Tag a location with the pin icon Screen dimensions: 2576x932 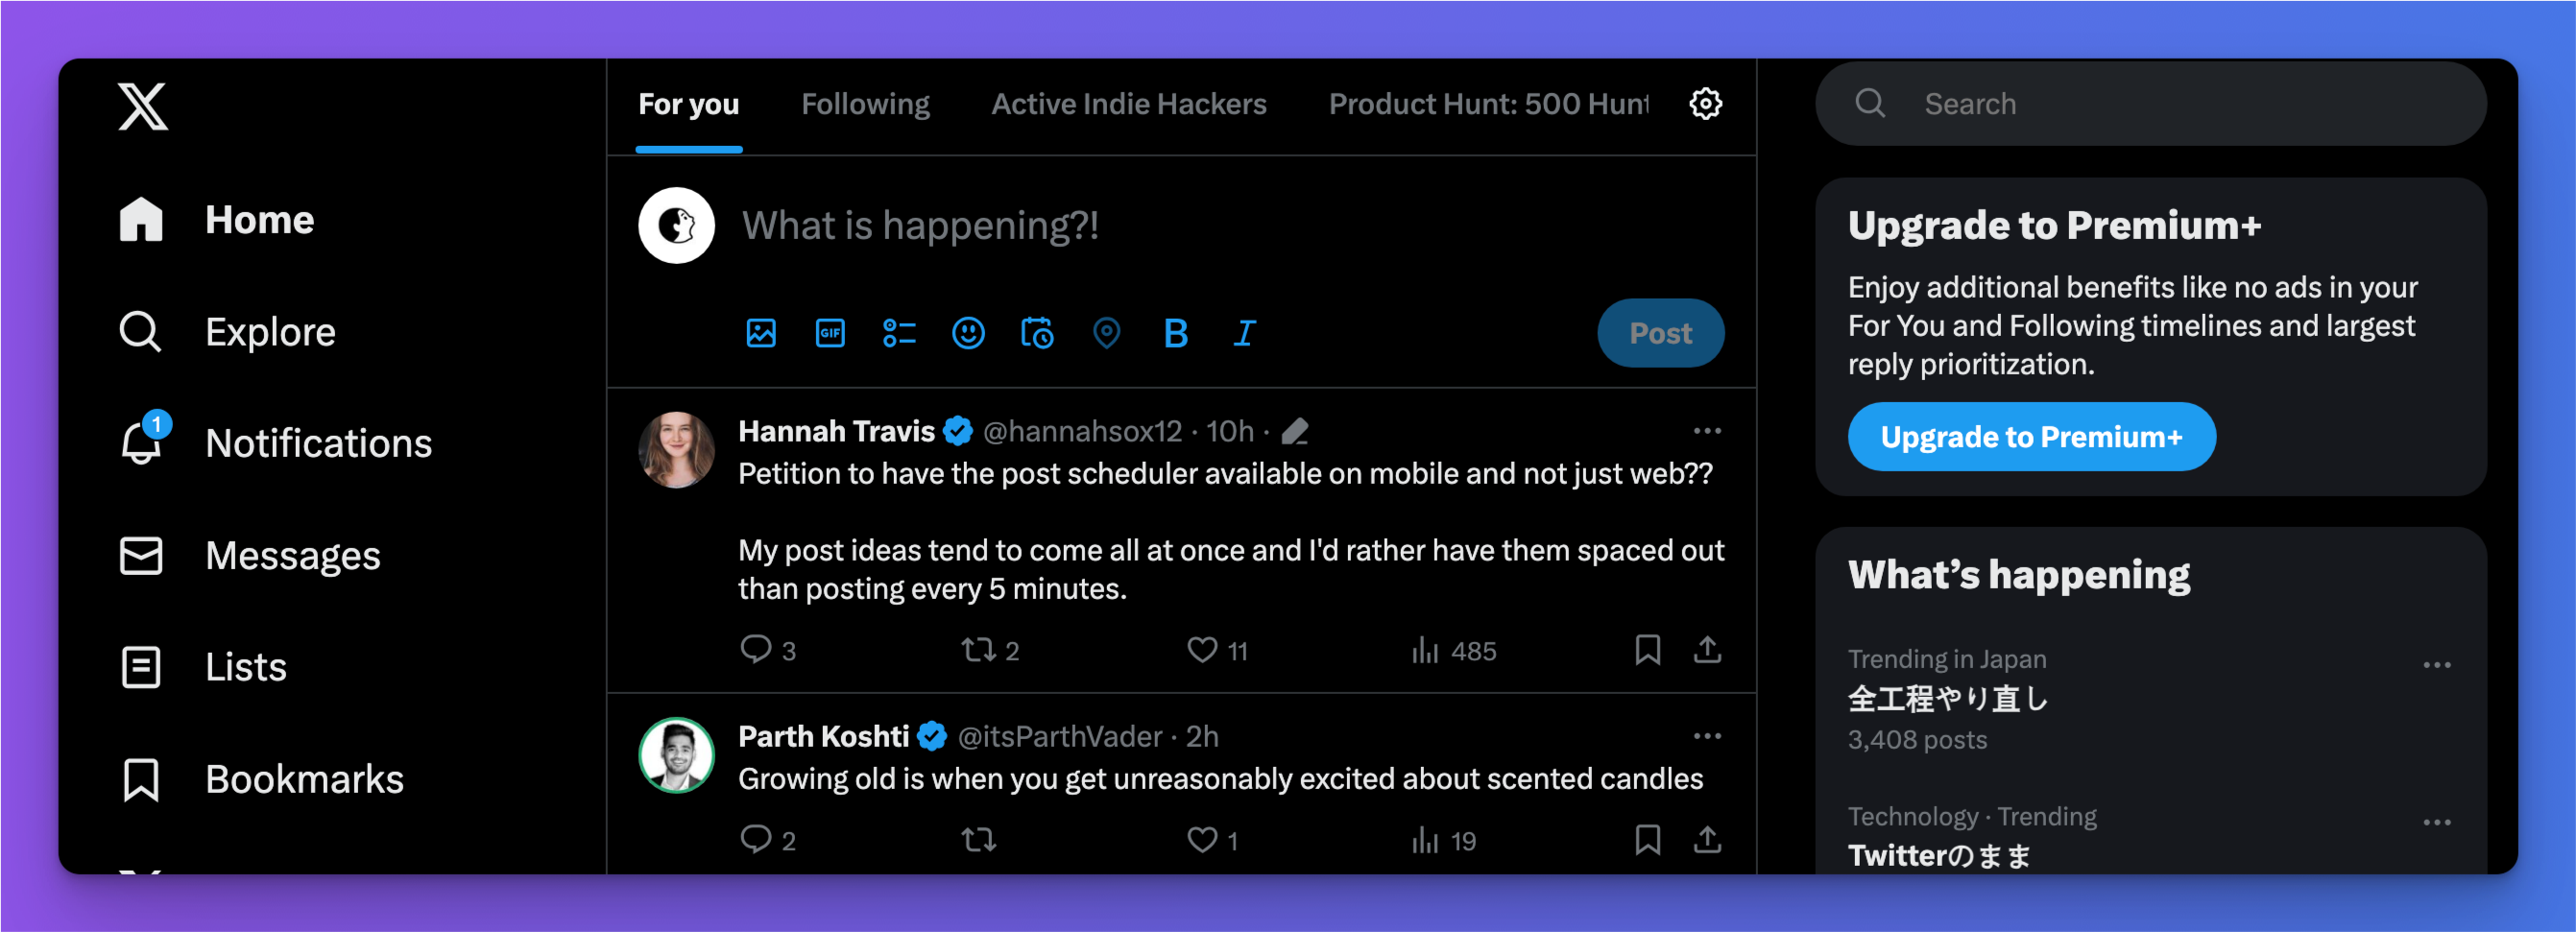click(1106, 333)
